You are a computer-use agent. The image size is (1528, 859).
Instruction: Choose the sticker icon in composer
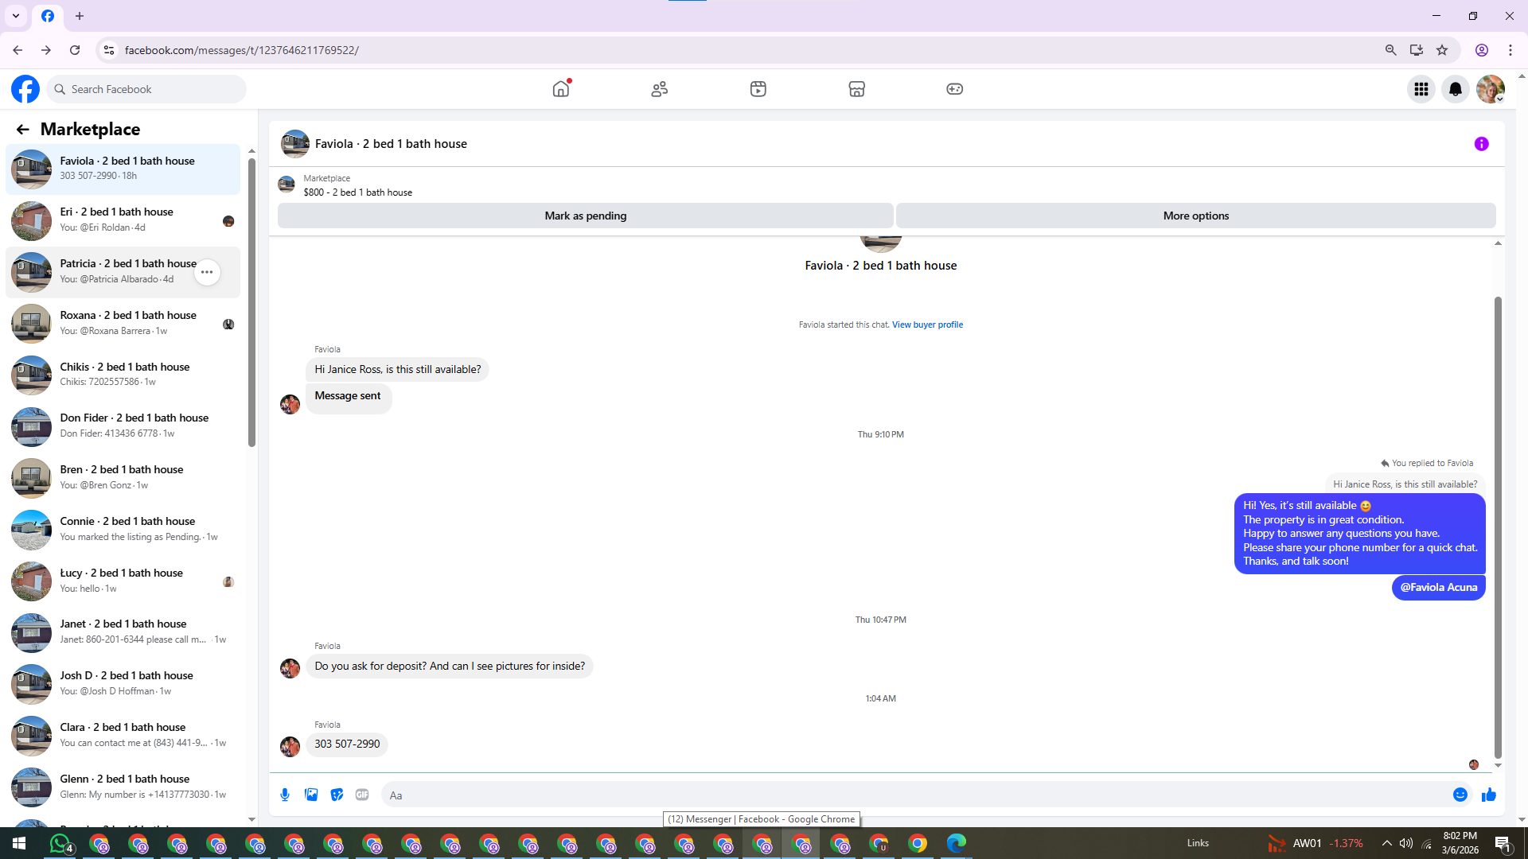(337, 795)
